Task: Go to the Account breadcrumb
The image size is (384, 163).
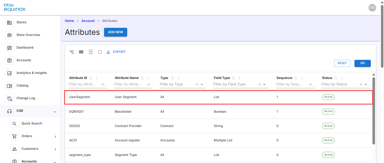Action: click(x=88, y=21)
